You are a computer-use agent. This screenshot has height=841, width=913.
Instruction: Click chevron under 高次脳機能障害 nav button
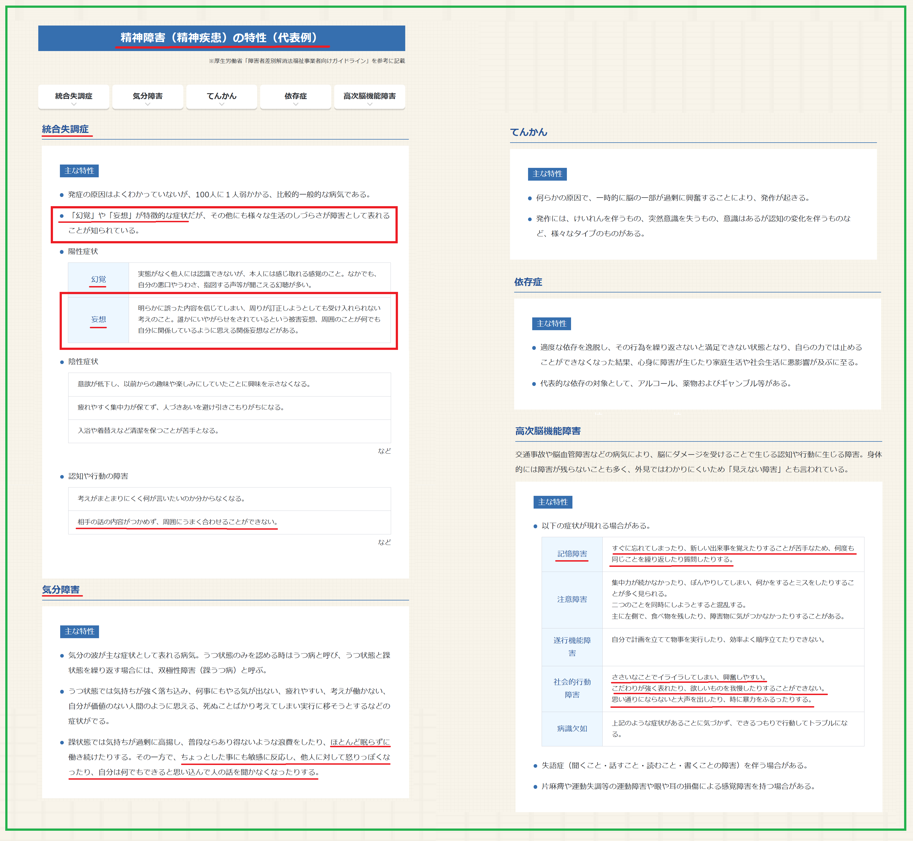[x=369, y=104]
